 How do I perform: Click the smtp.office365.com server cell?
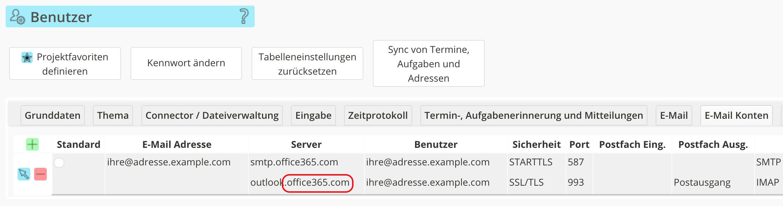click(x=294, y=162)
